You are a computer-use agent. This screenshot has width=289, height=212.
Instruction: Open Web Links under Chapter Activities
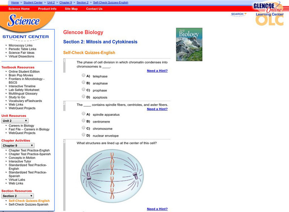pos(16,183)
